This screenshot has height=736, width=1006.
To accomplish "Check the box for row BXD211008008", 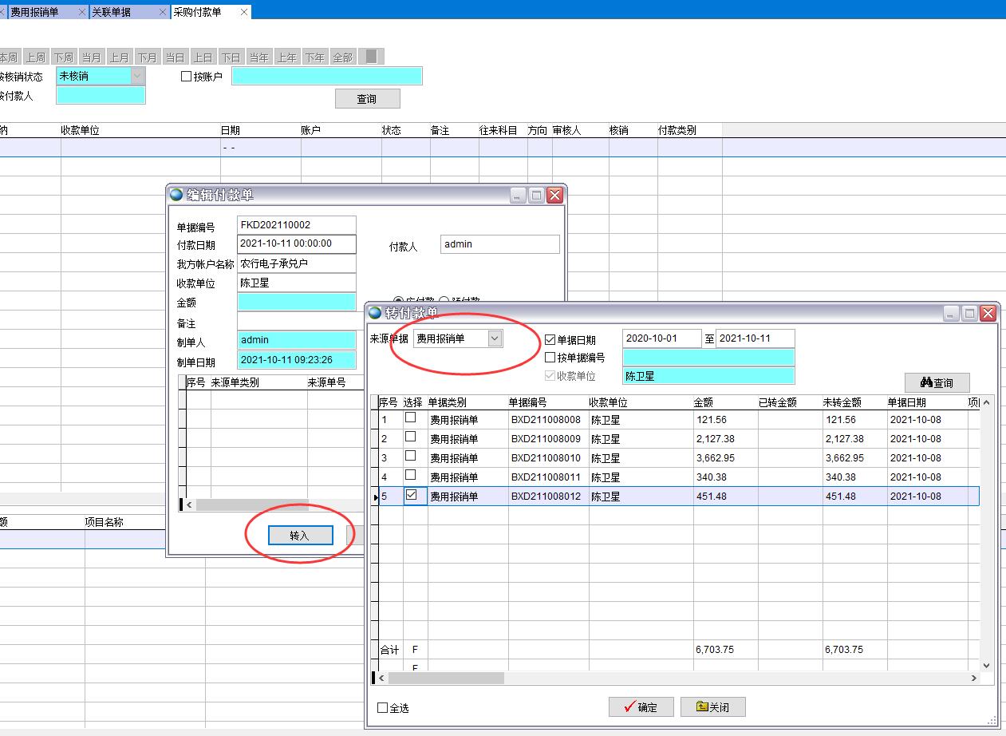I will tap(411, 417).
